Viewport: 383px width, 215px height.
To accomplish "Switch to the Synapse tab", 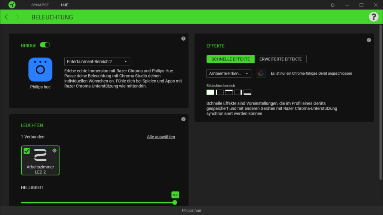I will (40, 5).
